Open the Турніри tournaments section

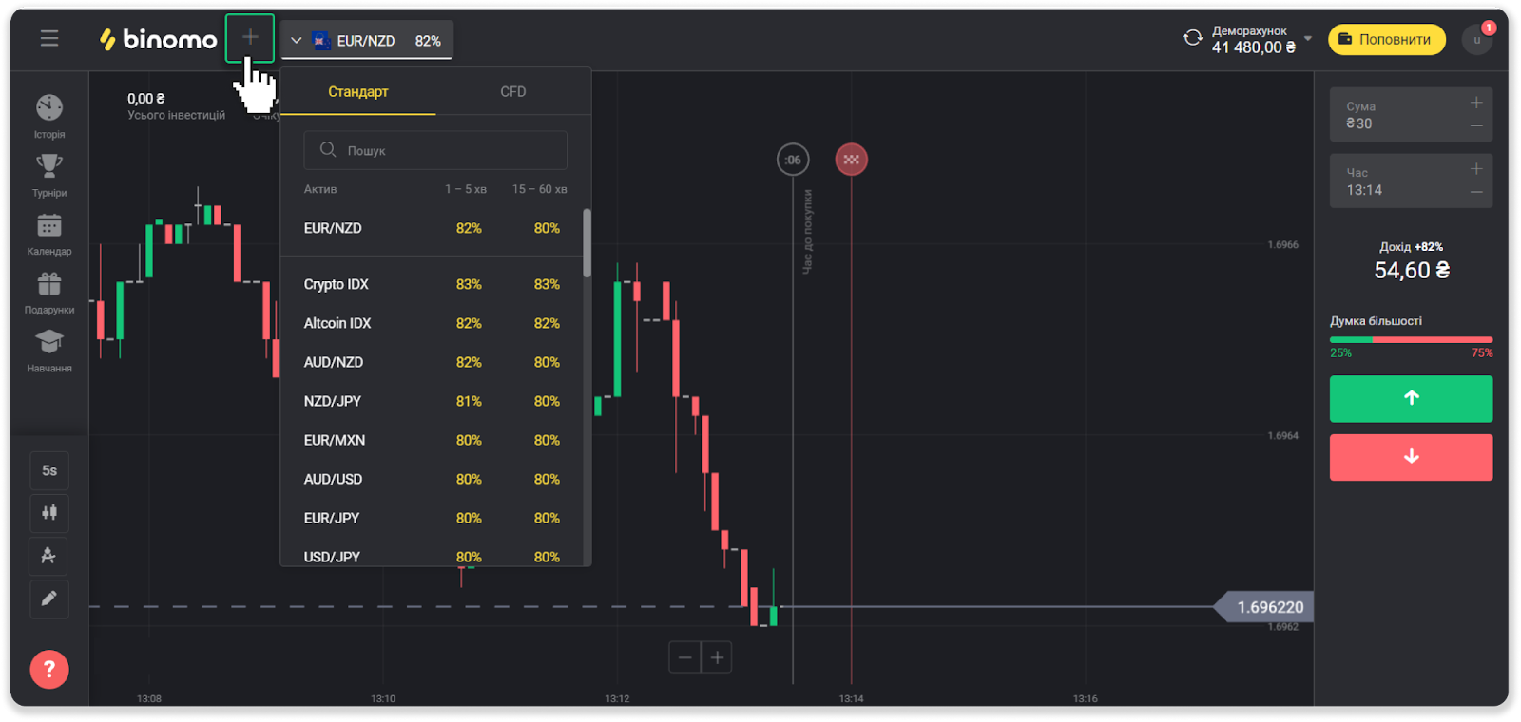[x=49, y=174]
